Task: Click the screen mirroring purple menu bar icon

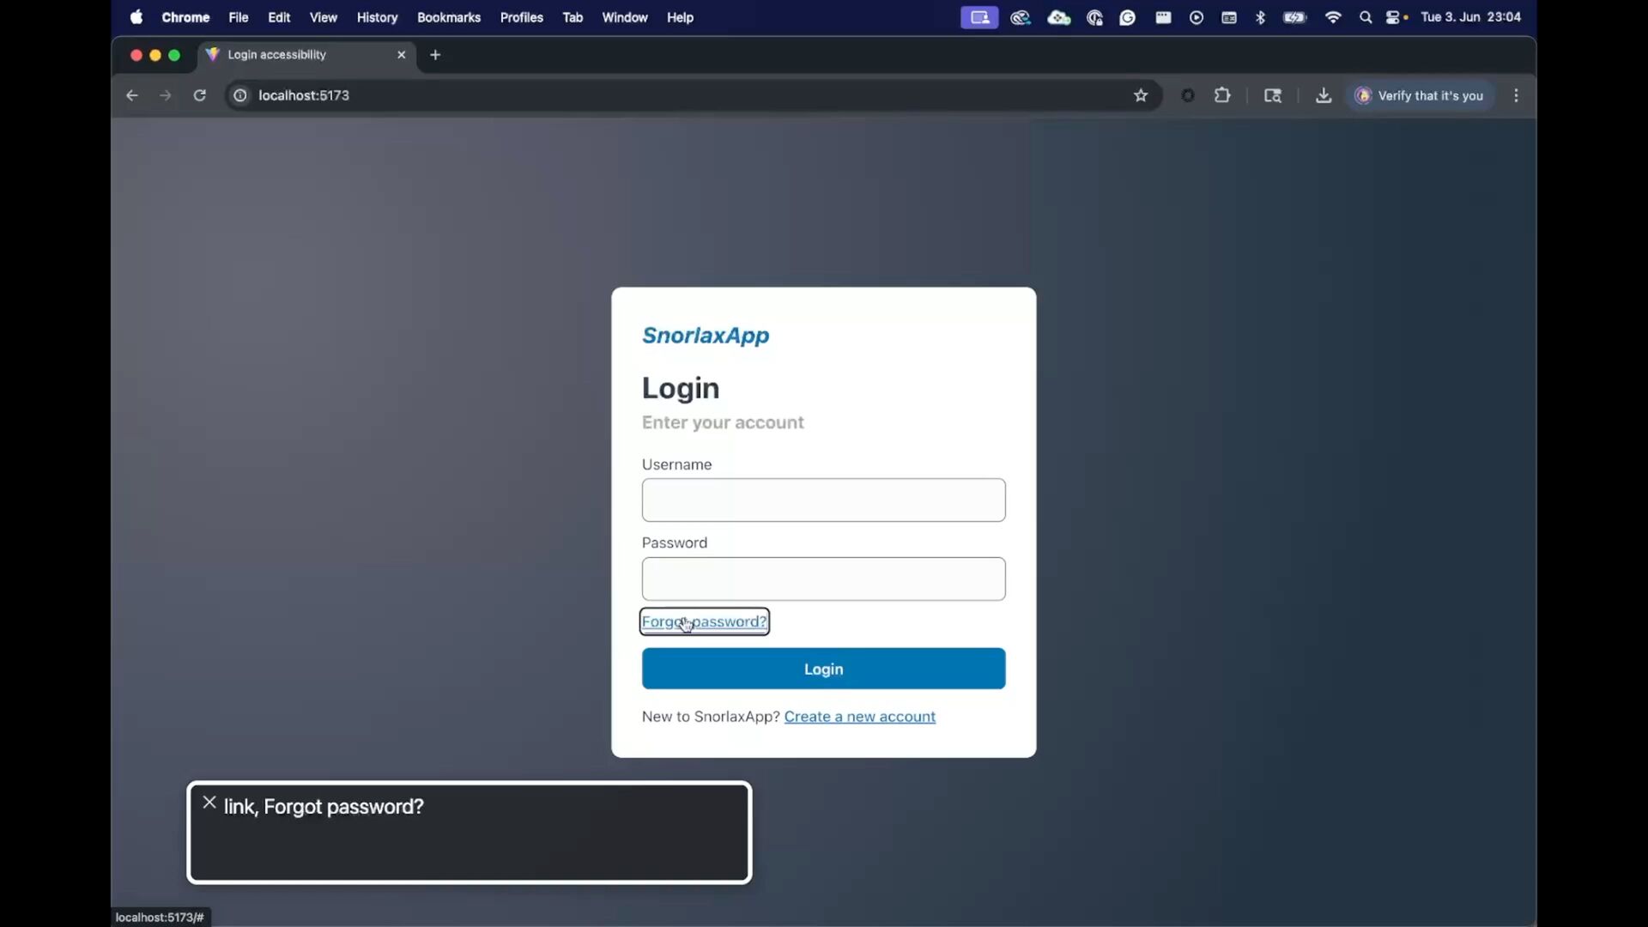Action: click(979, 17)
